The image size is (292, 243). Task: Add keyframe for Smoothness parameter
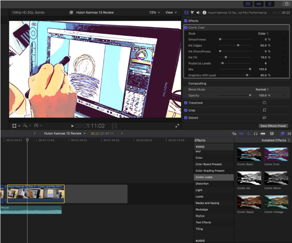pos(283,40)
